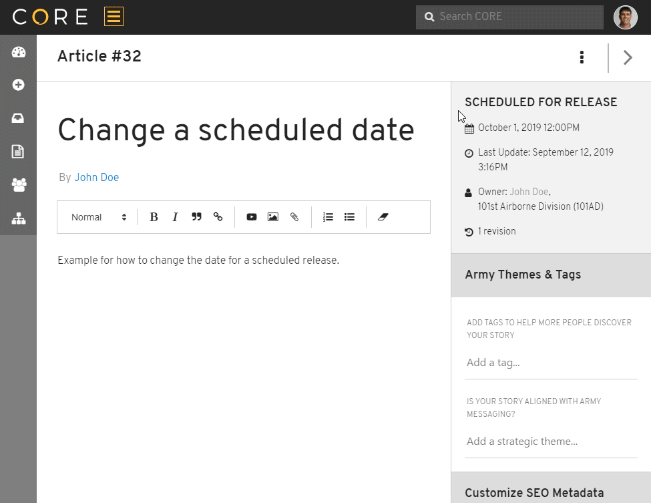Open the user profile avatar
The width and height of the screenshot is (651, 503).
(626, 17)
